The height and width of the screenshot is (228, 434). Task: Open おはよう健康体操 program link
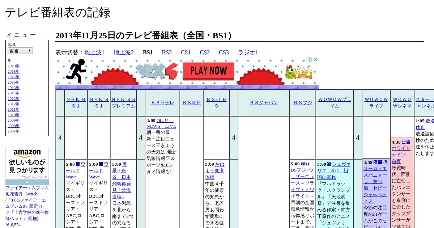click(x=215, y=170)
